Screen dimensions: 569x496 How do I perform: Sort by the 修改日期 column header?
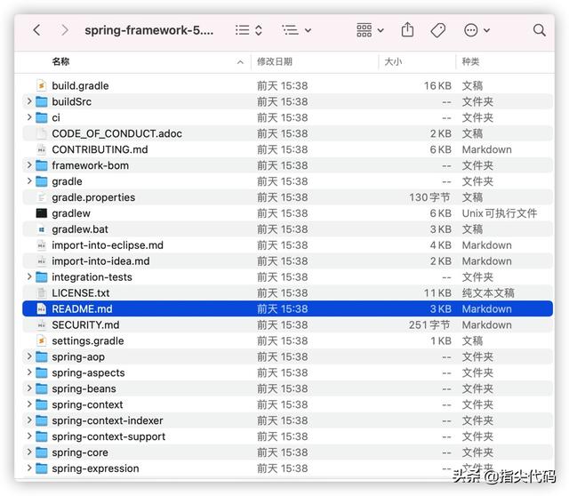click(x=275, y=61)
